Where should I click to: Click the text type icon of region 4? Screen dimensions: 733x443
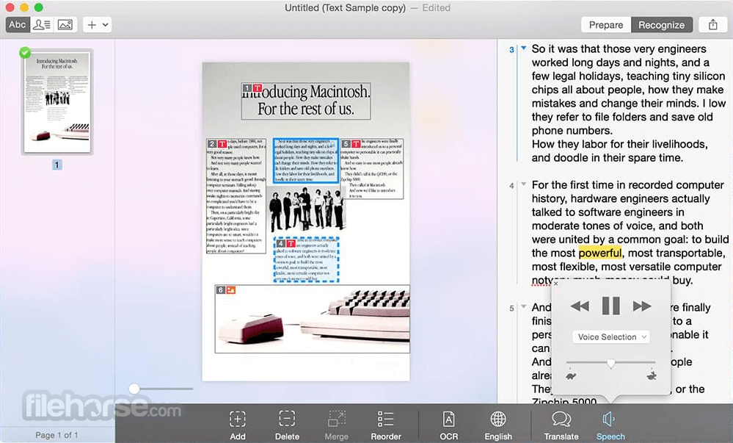coord(291,243)
